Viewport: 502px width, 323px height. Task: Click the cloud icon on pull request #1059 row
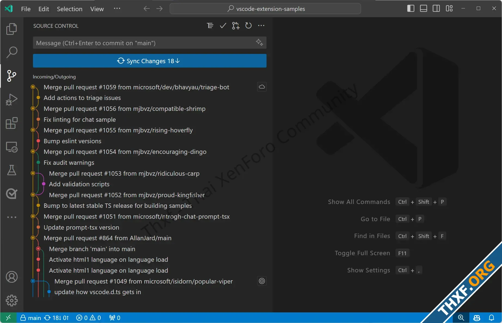(262, 87)
